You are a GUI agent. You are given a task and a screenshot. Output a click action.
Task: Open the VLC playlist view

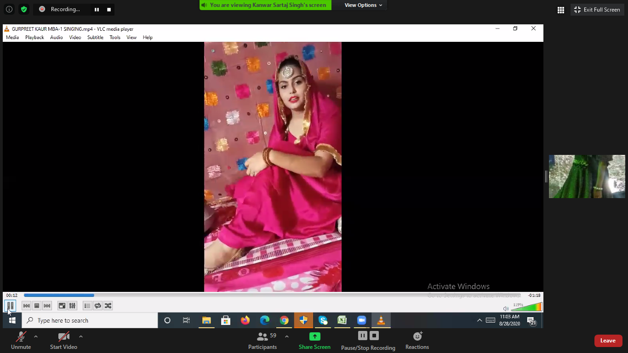click(x=87, y=306)
